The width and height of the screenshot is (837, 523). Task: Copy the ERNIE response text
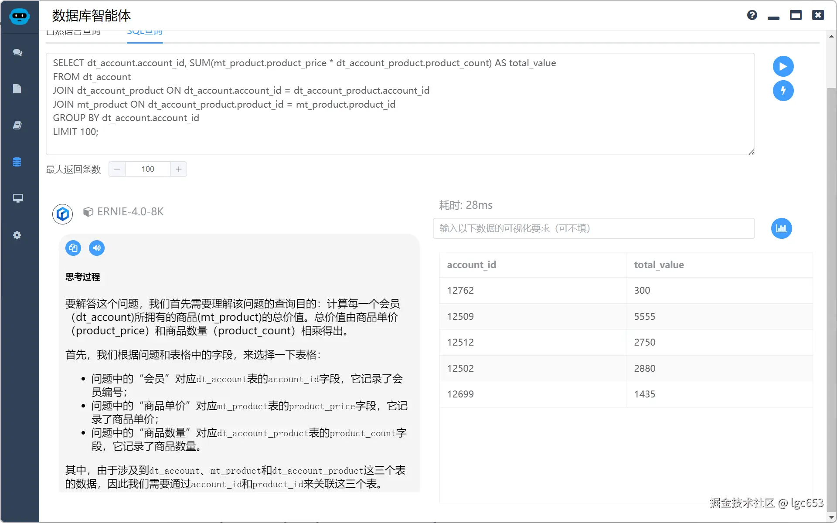click(x=73, y=248)
